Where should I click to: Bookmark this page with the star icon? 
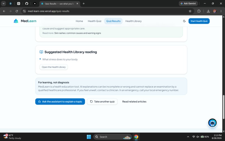tap(190, 11)
